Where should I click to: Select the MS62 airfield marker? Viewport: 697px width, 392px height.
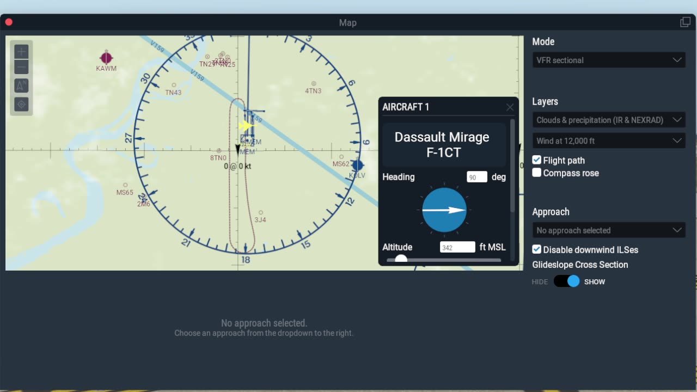tap(341, 157)
